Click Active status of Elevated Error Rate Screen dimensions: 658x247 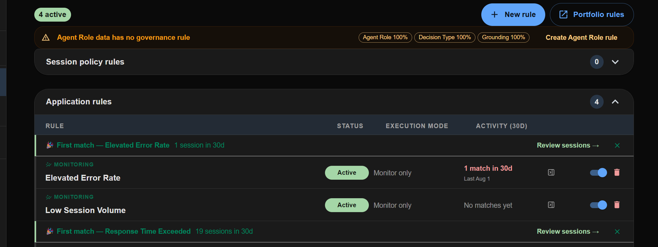click(347, 173)
